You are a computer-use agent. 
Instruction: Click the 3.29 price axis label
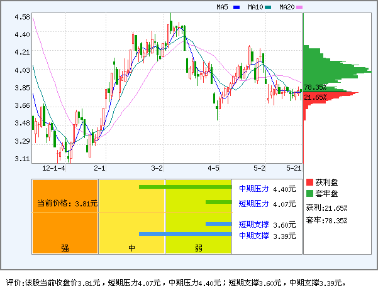(x=22, y=141)
